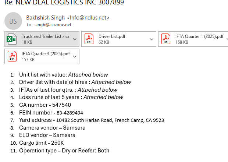228x162 pixels.
Task: Open the Truck and Trailer List.xlsx attachment
Action: click(x=45, y=36)
